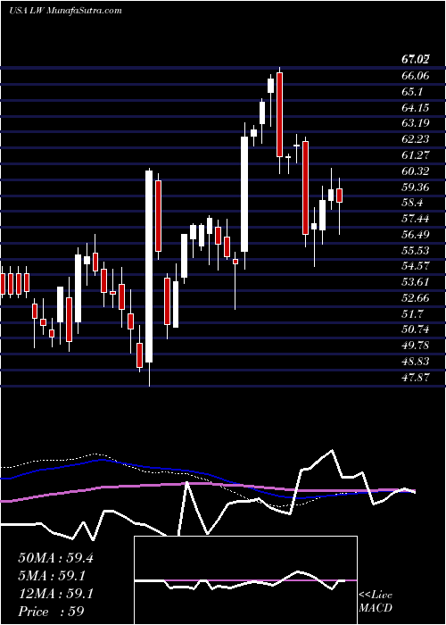Select the 51.7 price axis label
446x625 pixels.
pos(413,313)
